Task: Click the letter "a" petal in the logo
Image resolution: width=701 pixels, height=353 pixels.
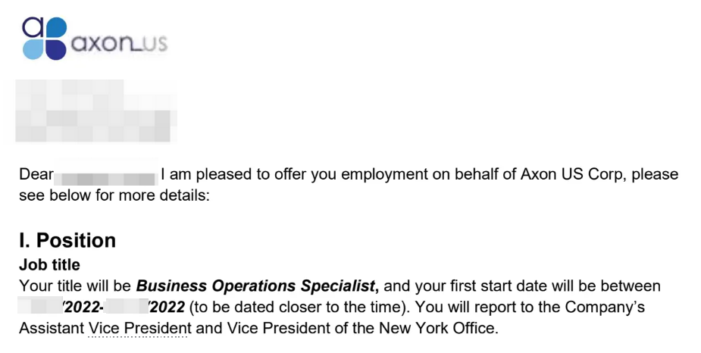Action: click(33, 27)
